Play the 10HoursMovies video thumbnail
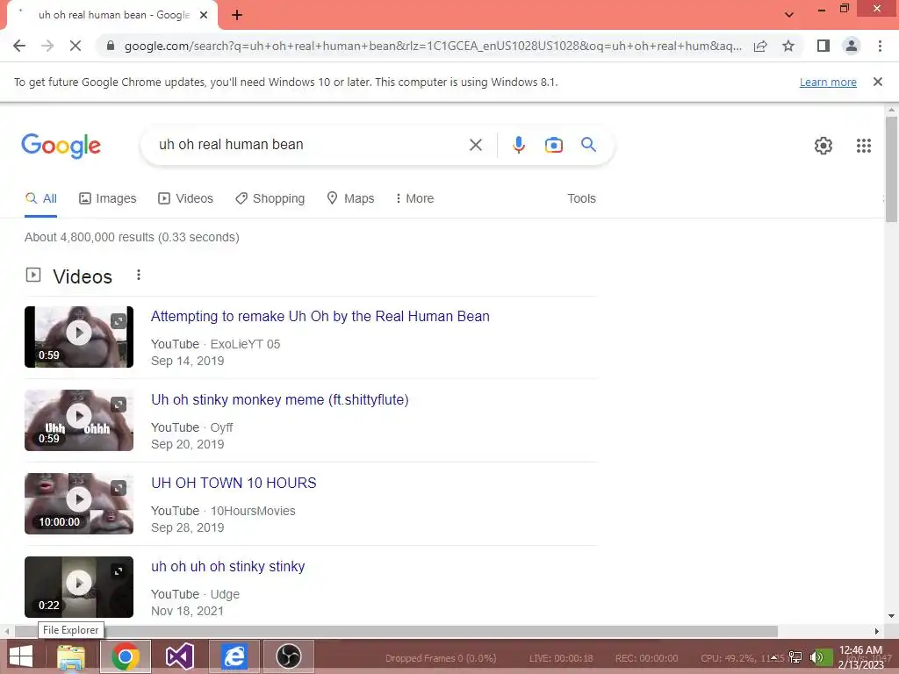 click(78, 499)
